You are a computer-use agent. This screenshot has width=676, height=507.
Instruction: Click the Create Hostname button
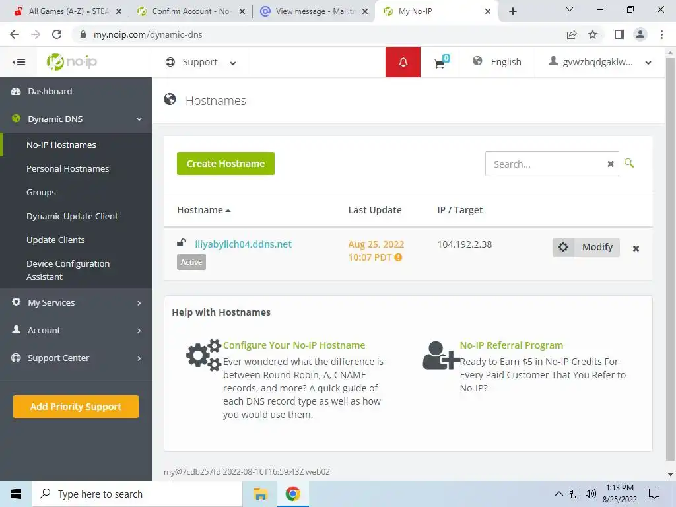pyautogui.click(x=226, y=164)
